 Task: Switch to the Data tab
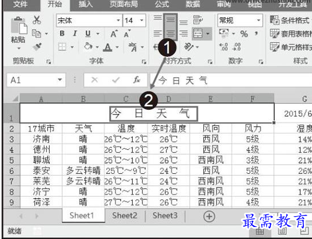pos(193,5)
